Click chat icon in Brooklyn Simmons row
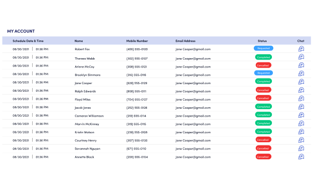Image resolution: width=313 pixels, height=190 pixels. point(301,73)
